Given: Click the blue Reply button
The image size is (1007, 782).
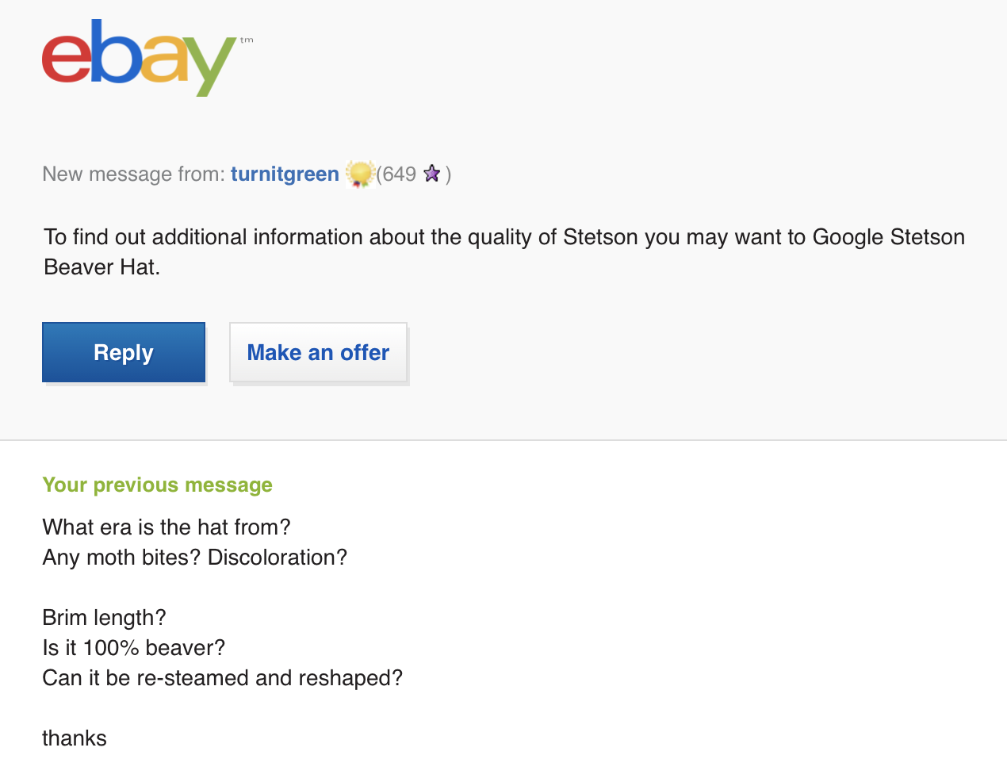Looking at the screenshot, I should point(124,352).
